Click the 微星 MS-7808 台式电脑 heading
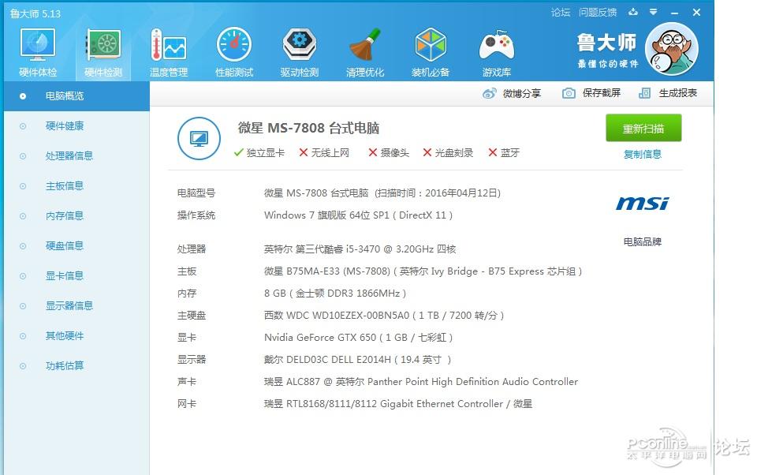The height and width of the screenshot is (475, 757). (308, 128)
